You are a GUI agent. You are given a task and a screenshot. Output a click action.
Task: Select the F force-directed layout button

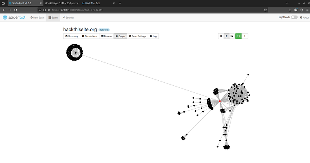point(227,36)
